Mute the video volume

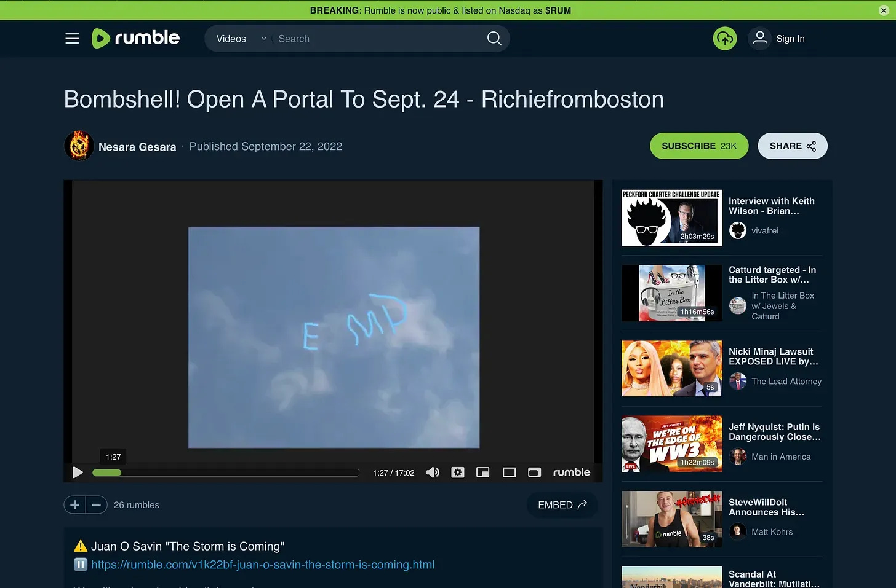pyautogui.click(x=433, y=472)
